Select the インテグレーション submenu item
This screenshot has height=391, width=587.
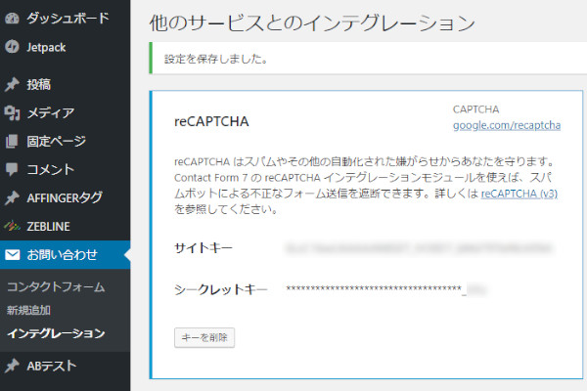click(x=56, y=333)
